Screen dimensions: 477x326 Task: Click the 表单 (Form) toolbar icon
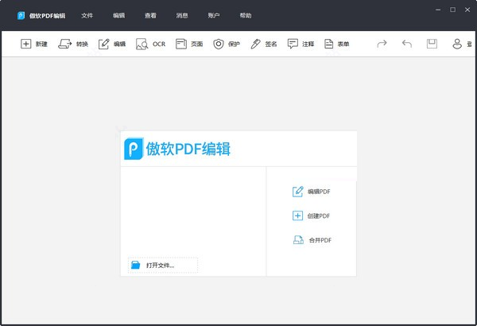(x=330, y=44)
